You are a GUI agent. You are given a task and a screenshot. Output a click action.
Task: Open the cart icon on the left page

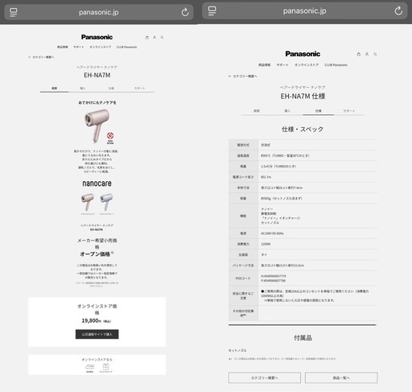point(147,37)
